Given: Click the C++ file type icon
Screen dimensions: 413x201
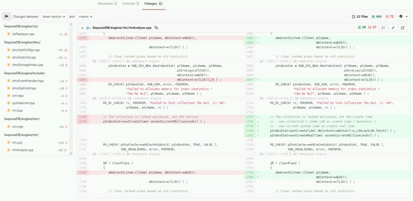Looking at the screenshot, I should pos(88,28).
